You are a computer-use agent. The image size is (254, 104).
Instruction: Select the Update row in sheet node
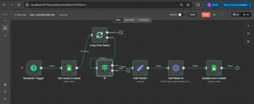pyautogui.click(x=214, y=68)
